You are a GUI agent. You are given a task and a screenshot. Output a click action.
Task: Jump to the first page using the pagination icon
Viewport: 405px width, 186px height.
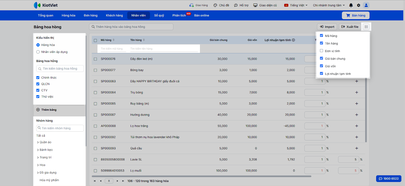[95, 181]
